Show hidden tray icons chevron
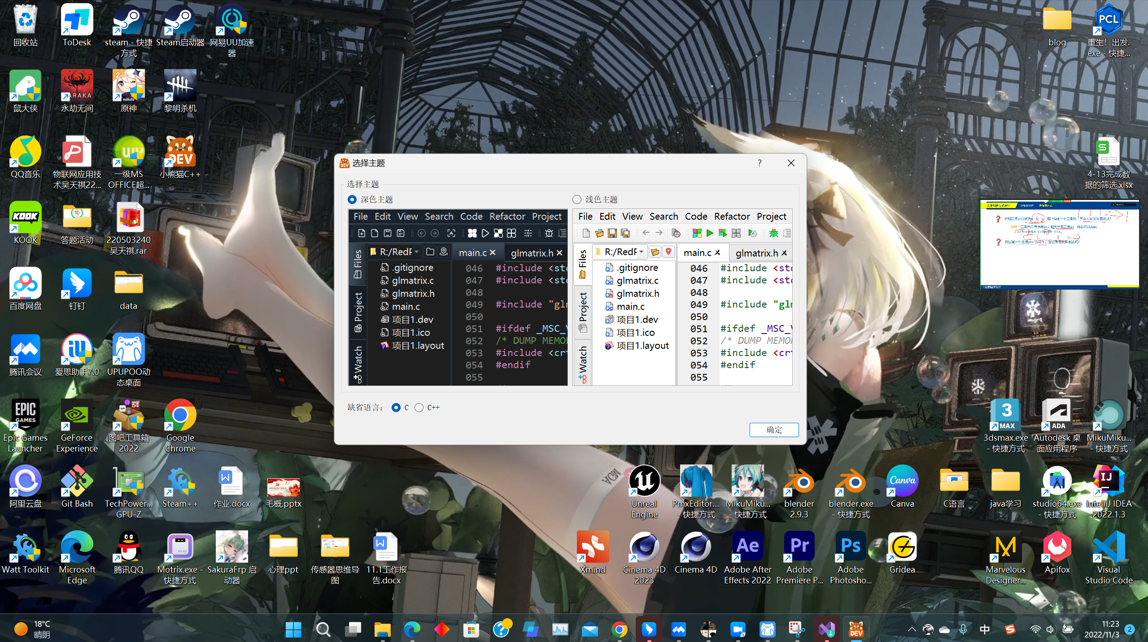This screenshot has width=1148, height=642. point(912,629)
